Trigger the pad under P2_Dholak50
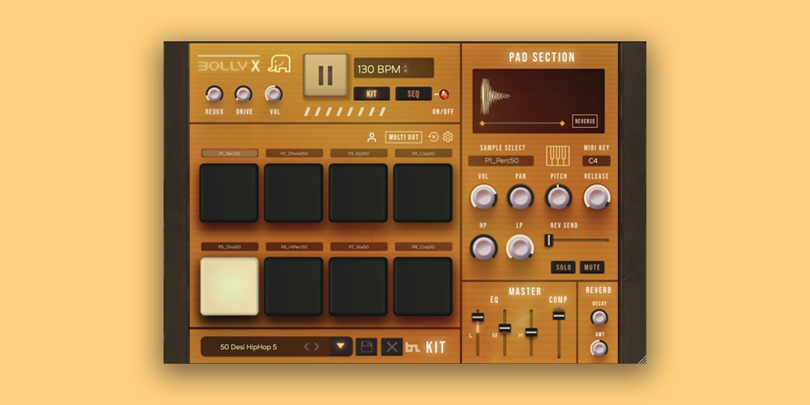The height and width of the screenshot is (405, 810). tap(293, 193)
